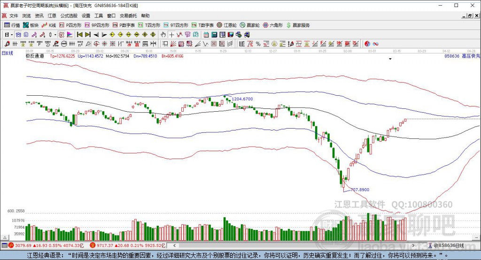Open the 六角形 hexagon tool
This screenshot has height=260, width=481.
coord(273,25)
